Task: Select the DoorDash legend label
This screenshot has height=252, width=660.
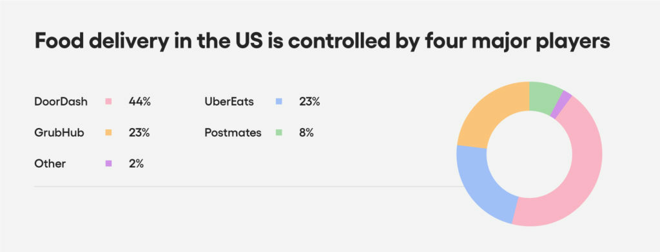Action: click(61, 102)
